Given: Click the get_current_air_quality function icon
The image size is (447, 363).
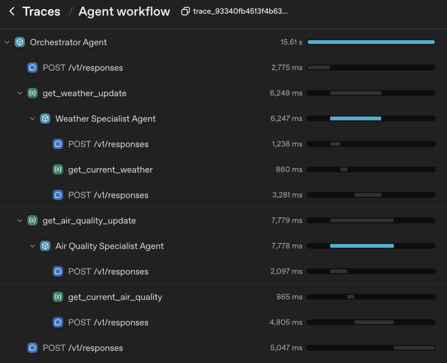Looking at the screenshot, I should (58, 297).
